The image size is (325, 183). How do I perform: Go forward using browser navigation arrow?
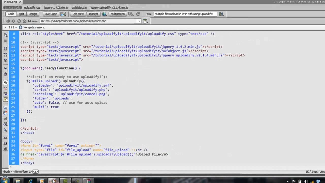[13, 21]
